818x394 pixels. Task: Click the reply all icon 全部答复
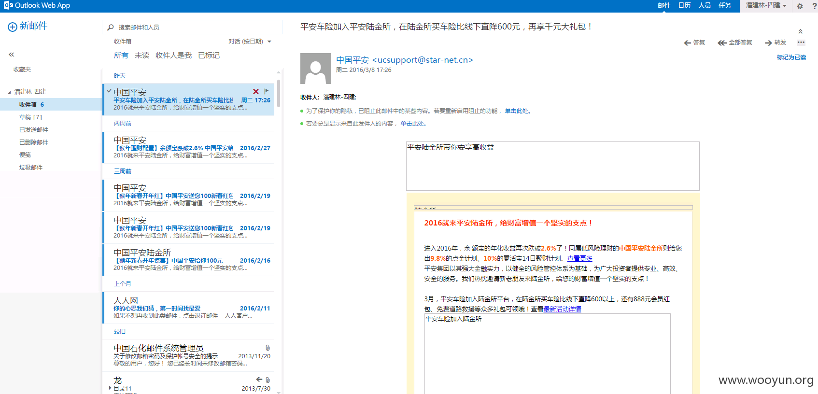coord(722,43)
